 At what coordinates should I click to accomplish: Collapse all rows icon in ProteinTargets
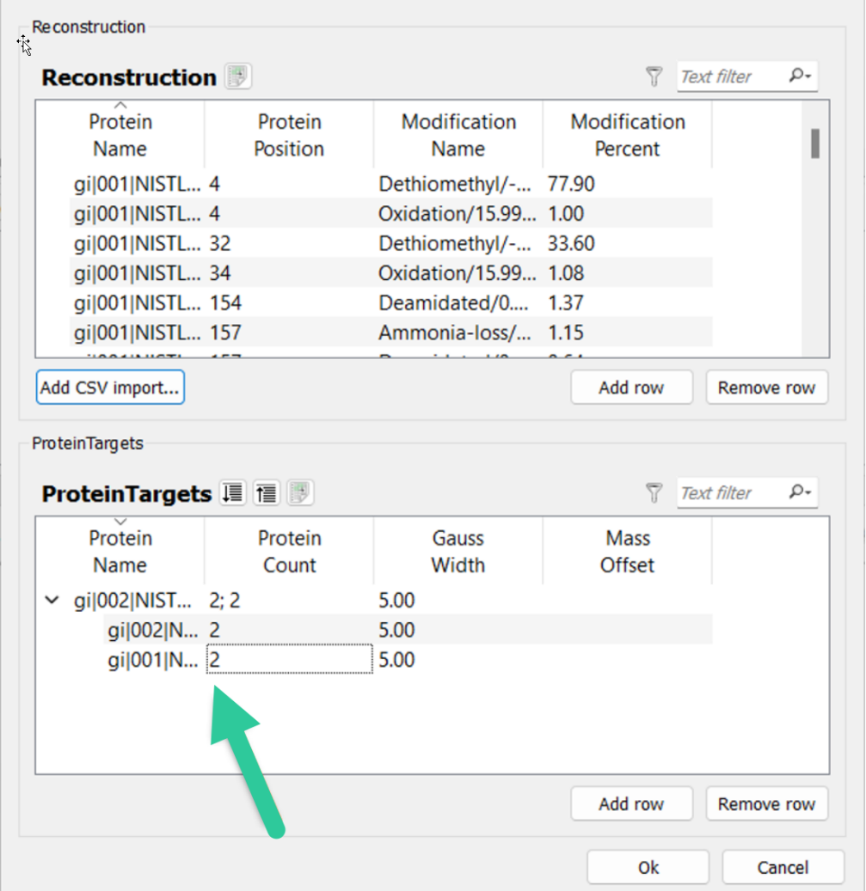(x=266, y=492)
